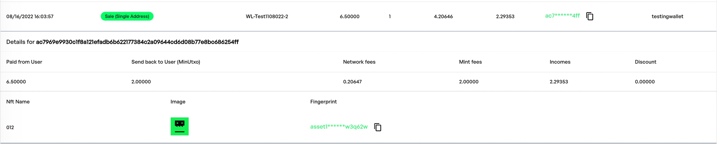Select NFT name 012
Image resolution: width=717 pixels, height=144 pixels.
point(10,127)
